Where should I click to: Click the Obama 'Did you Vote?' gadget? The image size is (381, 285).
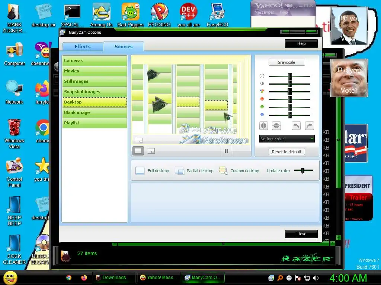click(x=349, y=26)
